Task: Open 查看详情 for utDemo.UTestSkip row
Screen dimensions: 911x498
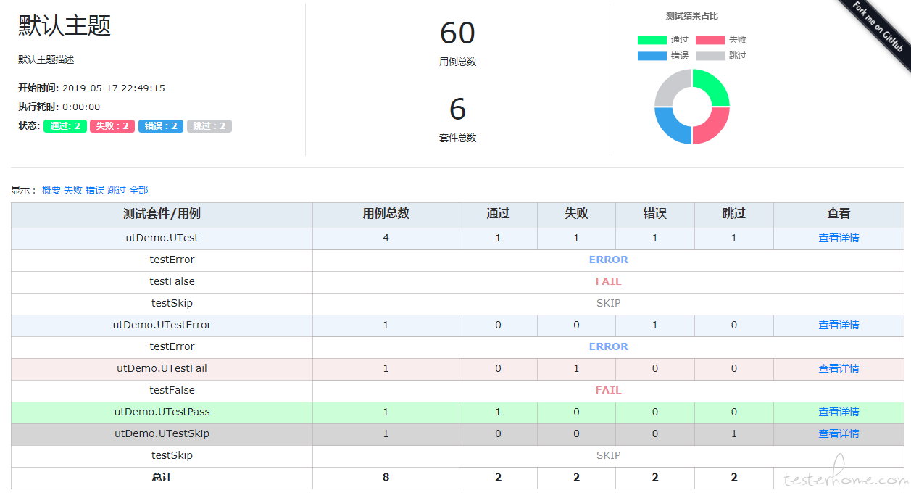Action: point(839,433)
